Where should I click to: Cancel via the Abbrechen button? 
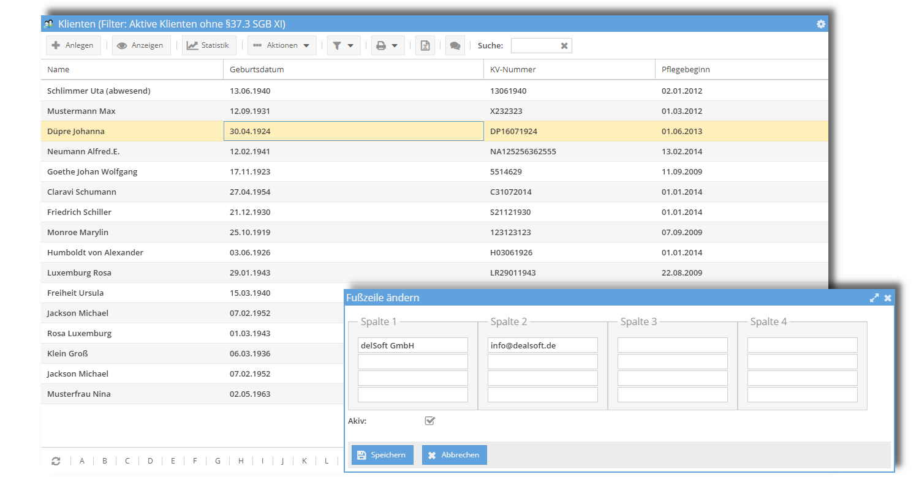454,455
